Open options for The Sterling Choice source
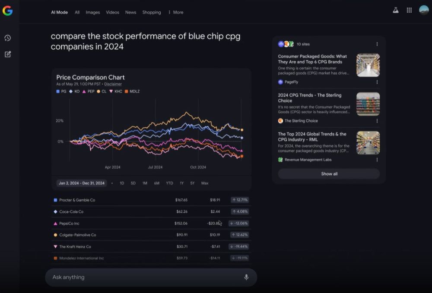 click(x=377, y=121)
